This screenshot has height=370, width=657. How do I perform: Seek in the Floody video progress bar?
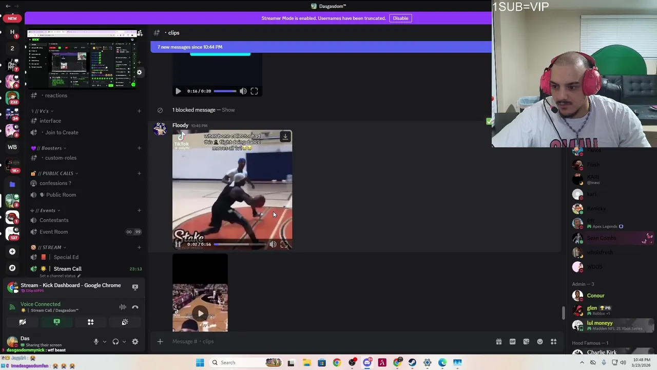[x=240, y=245]
